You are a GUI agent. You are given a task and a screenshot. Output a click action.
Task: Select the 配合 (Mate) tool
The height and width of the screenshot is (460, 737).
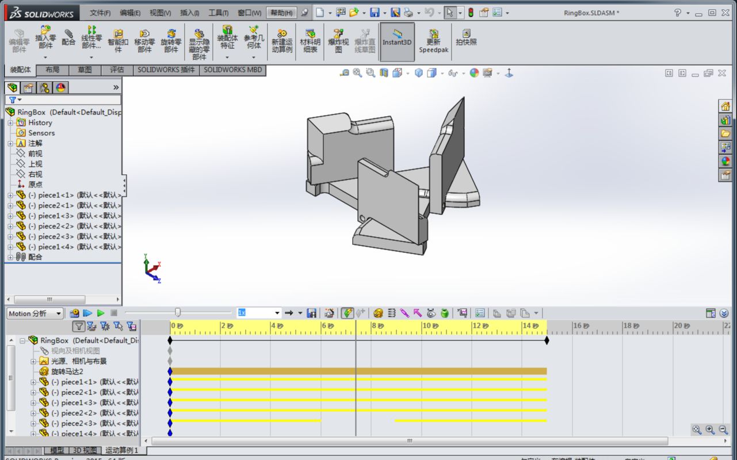69,41
